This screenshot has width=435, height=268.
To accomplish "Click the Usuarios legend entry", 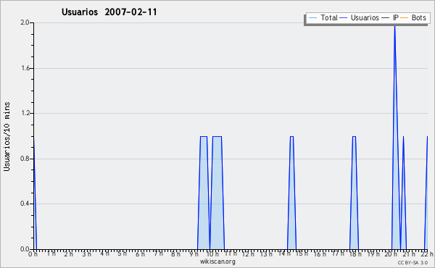I will pos(360,17).
